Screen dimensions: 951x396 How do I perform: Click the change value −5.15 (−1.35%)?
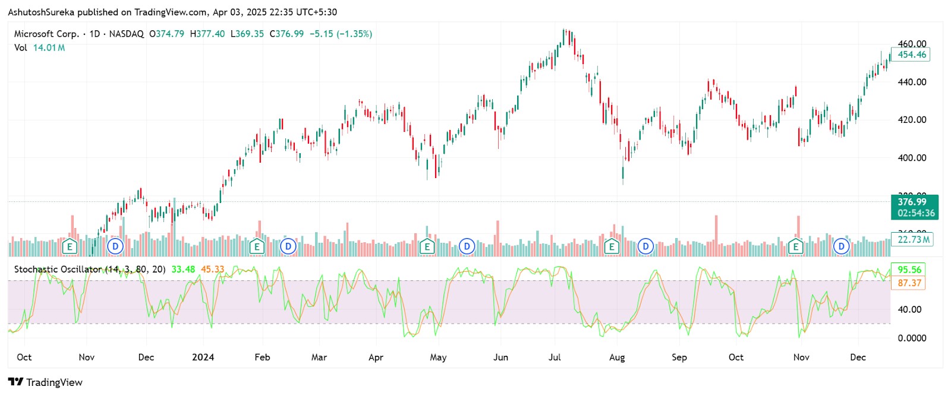tap(341, 34)
